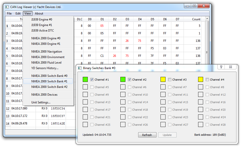This screenshot has width=241, height=147.
Task: Click the empty indicator box for Channel #13
Action: pyautogui.click(x=85, y=102)
